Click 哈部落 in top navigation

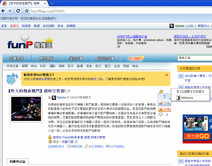pos(26,26)
